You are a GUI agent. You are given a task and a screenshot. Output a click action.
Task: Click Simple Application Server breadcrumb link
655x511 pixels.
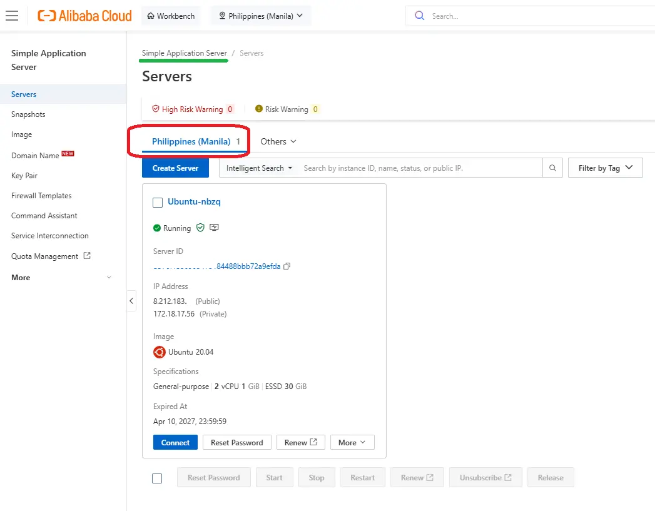[x=184, y=53]
